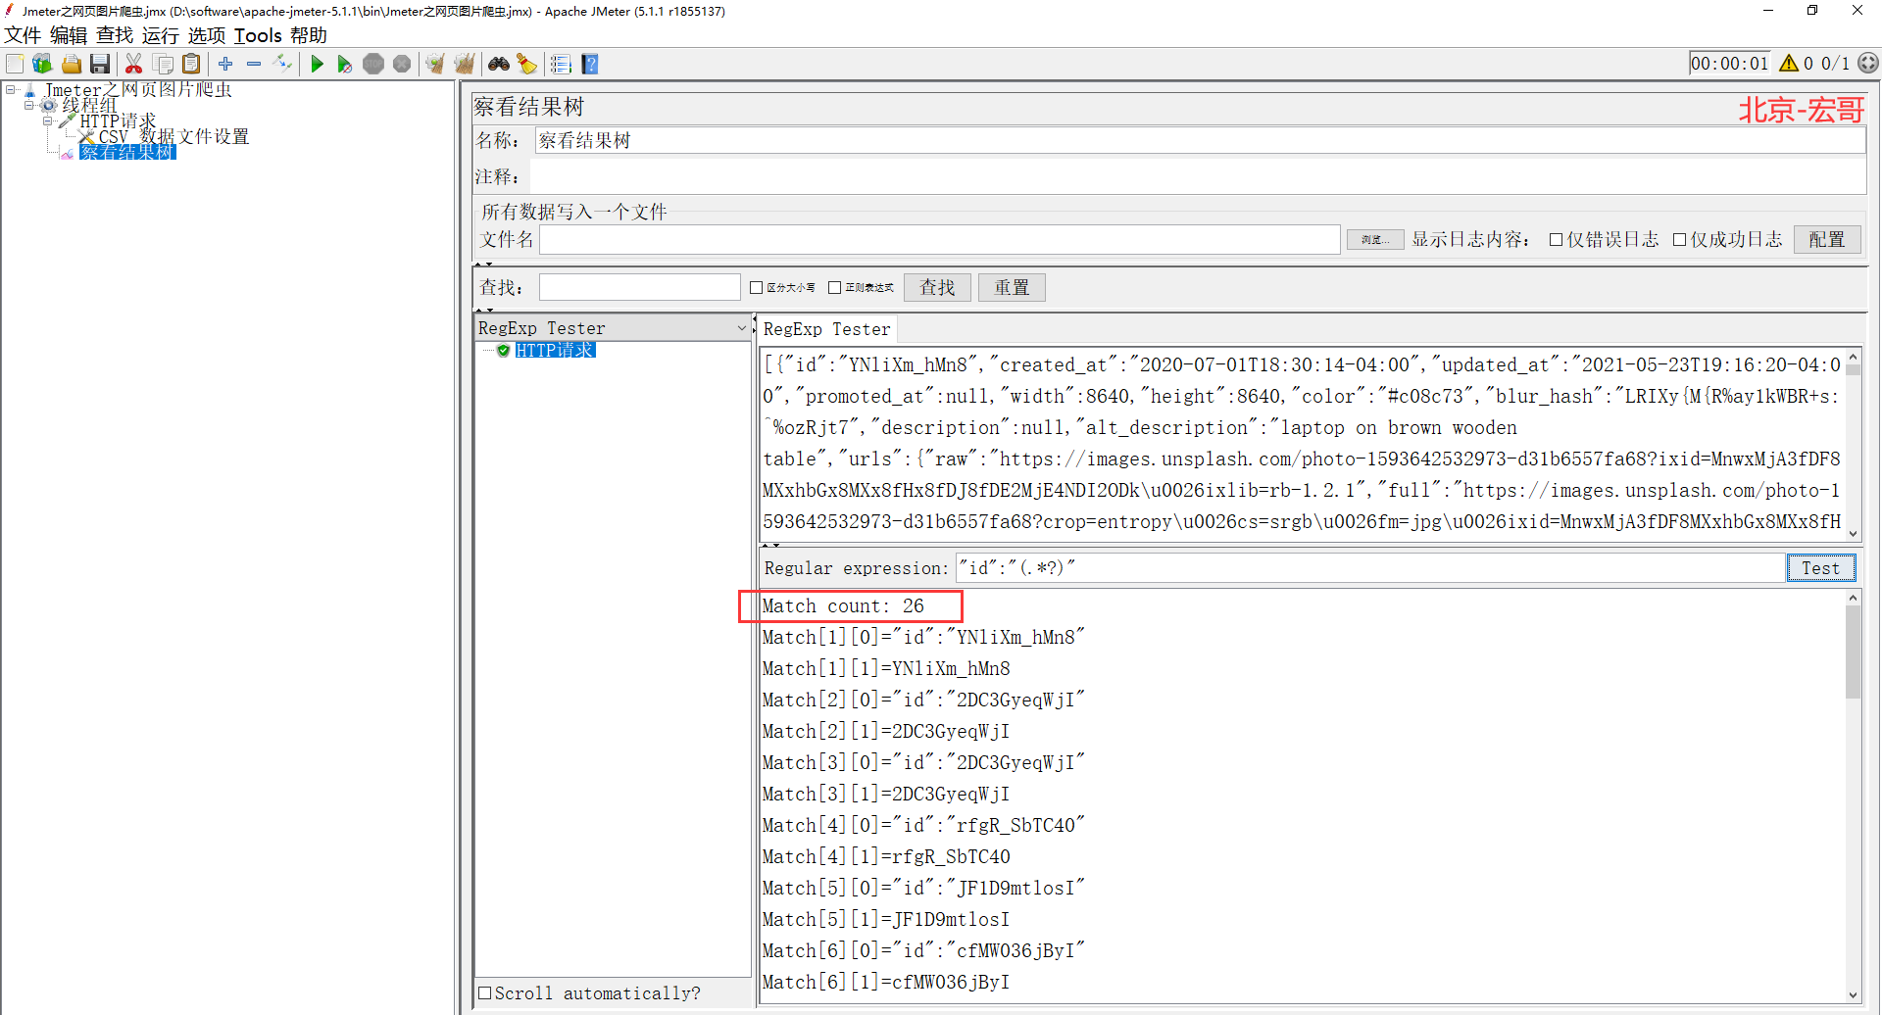
Task: Click the green shield success icon beside HTTP请求
Action: pyautogui.click(x=503, y=350)
